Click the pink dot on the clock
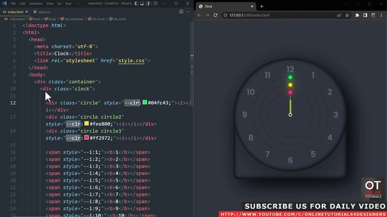This screenshot has width=387, height=217. coord(290,92)
